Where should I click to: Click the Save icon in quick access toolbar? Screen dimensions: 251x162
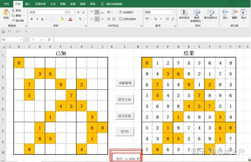click(x=3, y=31)
